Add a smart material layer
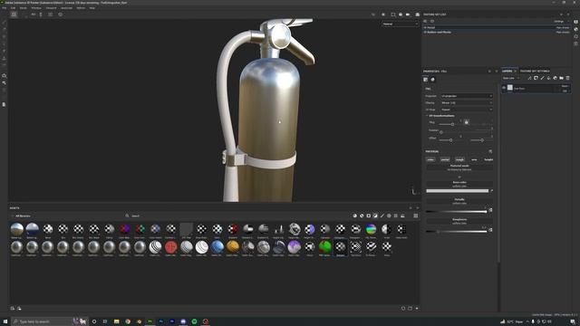This screenshot has height=326, width=580. (555, 78)
